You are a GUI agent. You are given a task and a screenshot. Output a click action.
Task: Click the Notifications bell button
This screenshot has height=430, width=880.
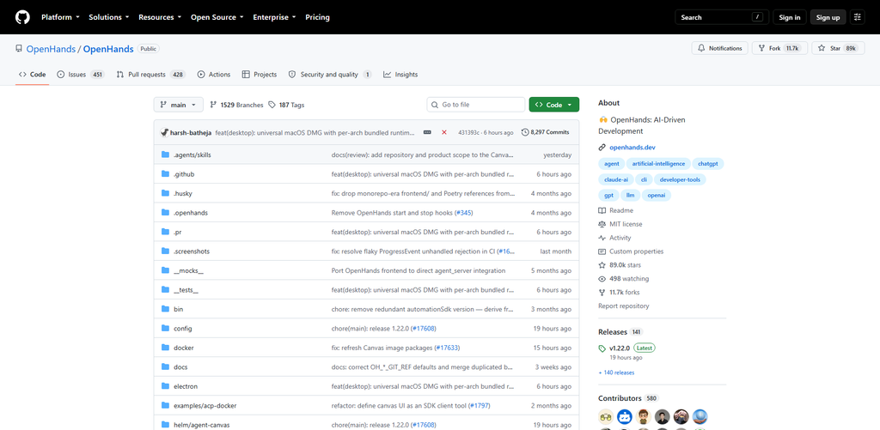click(720, 48)
